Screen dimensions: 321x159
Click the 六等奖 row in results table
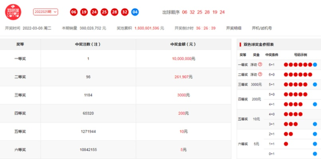coord(20,150)
